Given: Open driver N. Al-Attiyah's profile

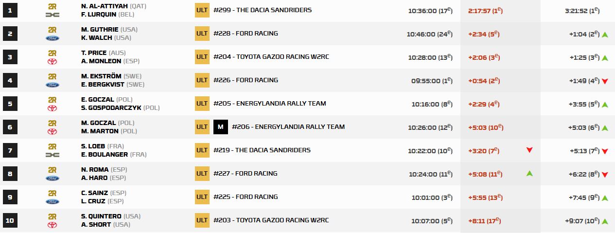Looking at the screenshot, I should pos(103,6).
